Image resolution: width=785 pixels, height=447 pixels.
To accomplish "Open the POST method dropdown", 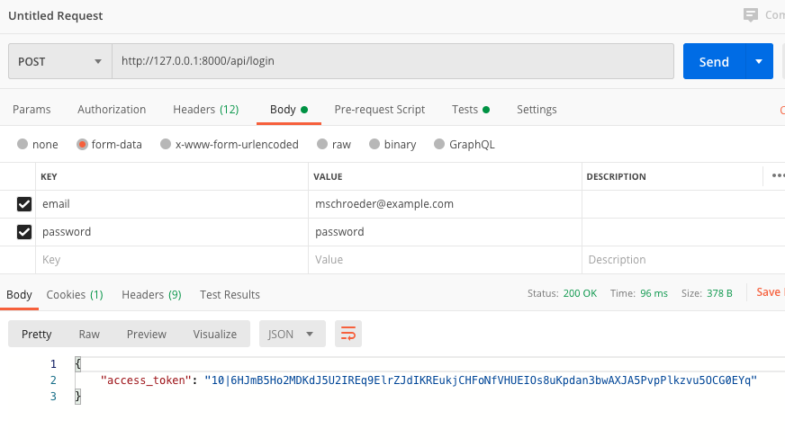I will (60, 61).
